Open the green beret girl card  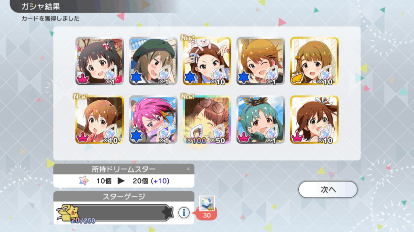point(153,61)
